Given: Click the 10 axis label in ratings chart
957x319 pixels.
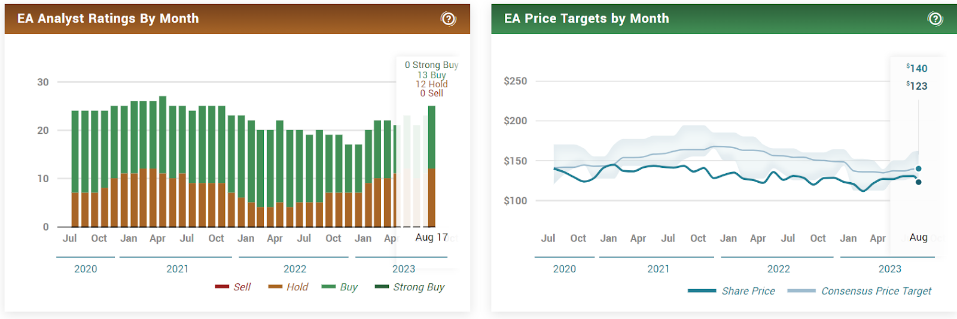Looking at the screenshot, I should (43, 179).
